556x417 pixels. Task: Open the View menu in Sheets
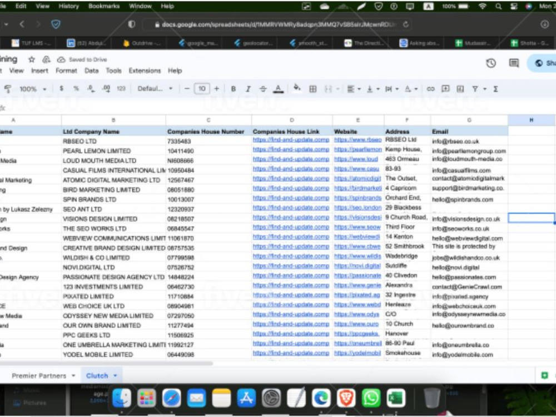point(16,71)
